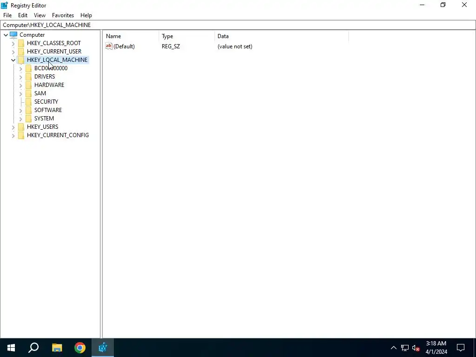
Task: Expand the HKEY_CLASSES_ROOT arrow
Action: (x=13, y=43)
